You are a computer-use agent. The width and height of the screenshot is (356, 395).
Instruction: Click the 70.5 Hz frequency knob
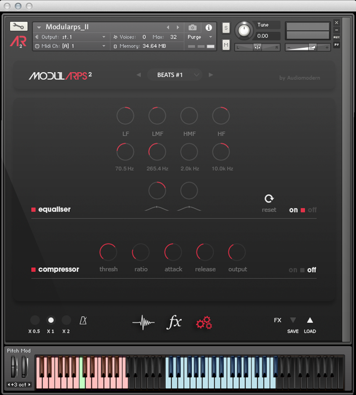coord(125,152)
